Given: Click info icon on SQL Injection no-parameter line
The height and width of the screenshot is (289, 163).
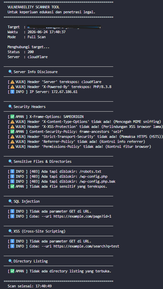Looking at the screenshot, I should 12,211.
